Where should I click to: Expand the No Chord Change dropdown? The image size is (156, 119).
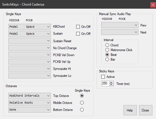29,48
